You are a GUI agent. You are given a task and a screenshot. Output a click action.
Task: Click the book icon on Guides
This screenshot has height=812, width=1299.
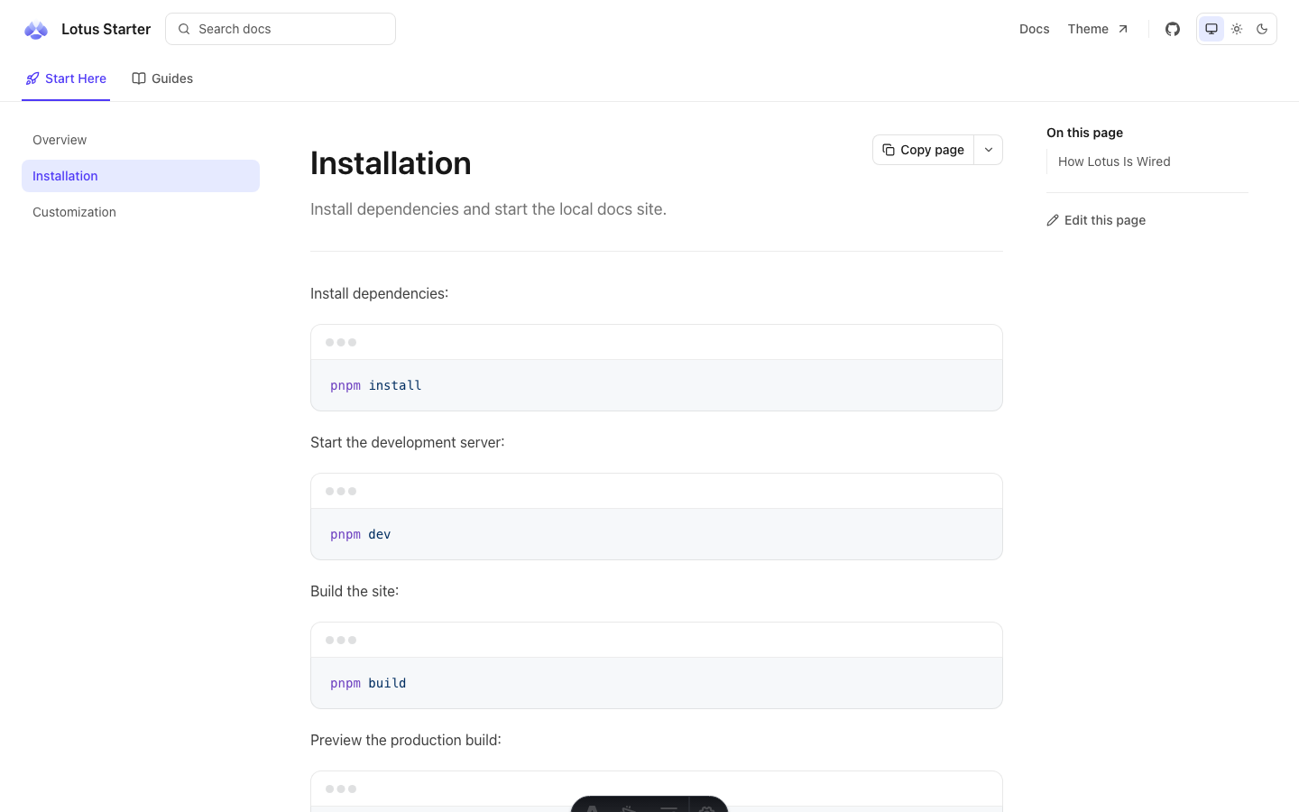139,78
